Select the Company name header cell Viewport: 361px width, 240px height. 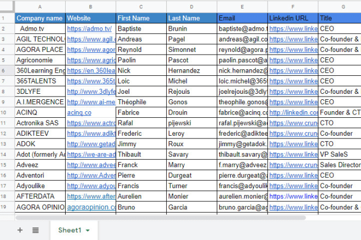click(40, 18)
